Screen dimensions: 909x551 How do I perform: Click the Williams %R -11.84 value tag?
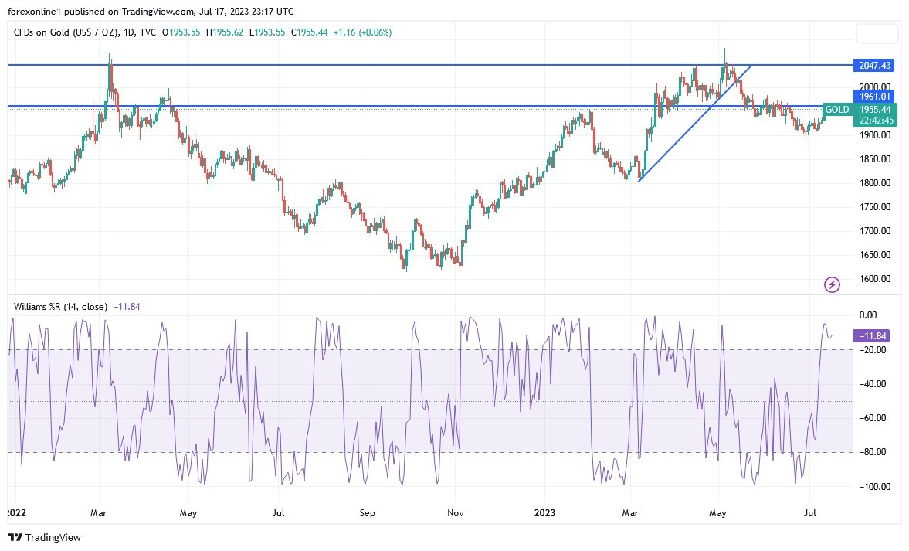(873, 336)
